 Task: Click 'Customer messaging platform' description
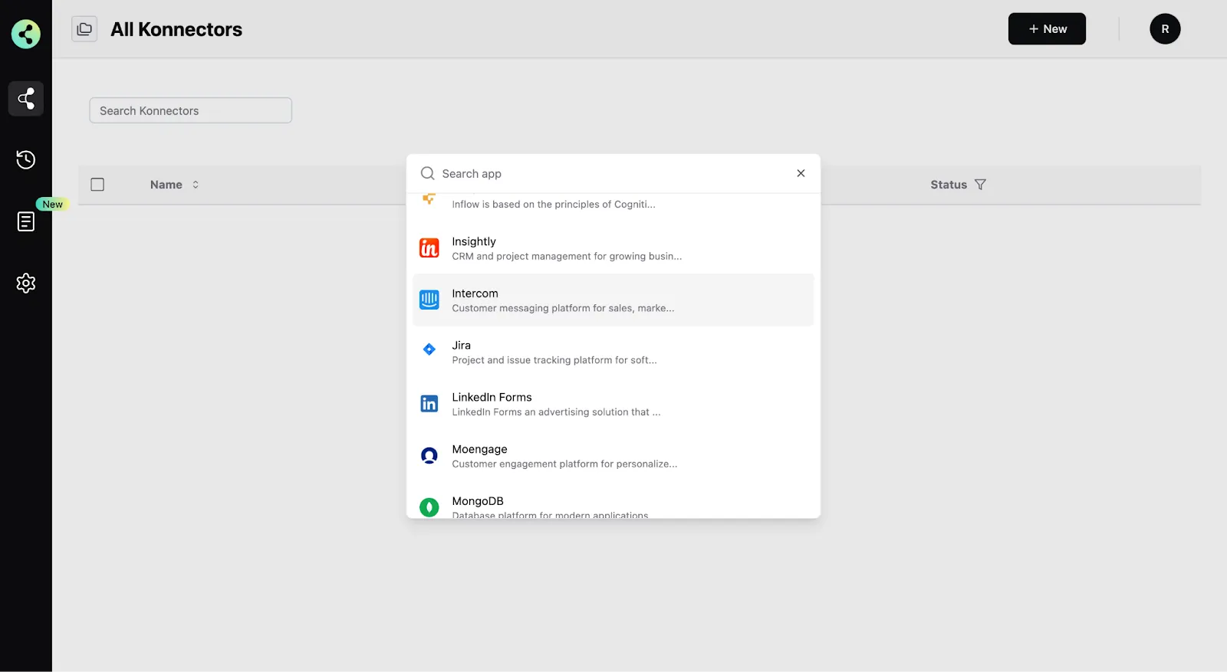coord(563,308)
